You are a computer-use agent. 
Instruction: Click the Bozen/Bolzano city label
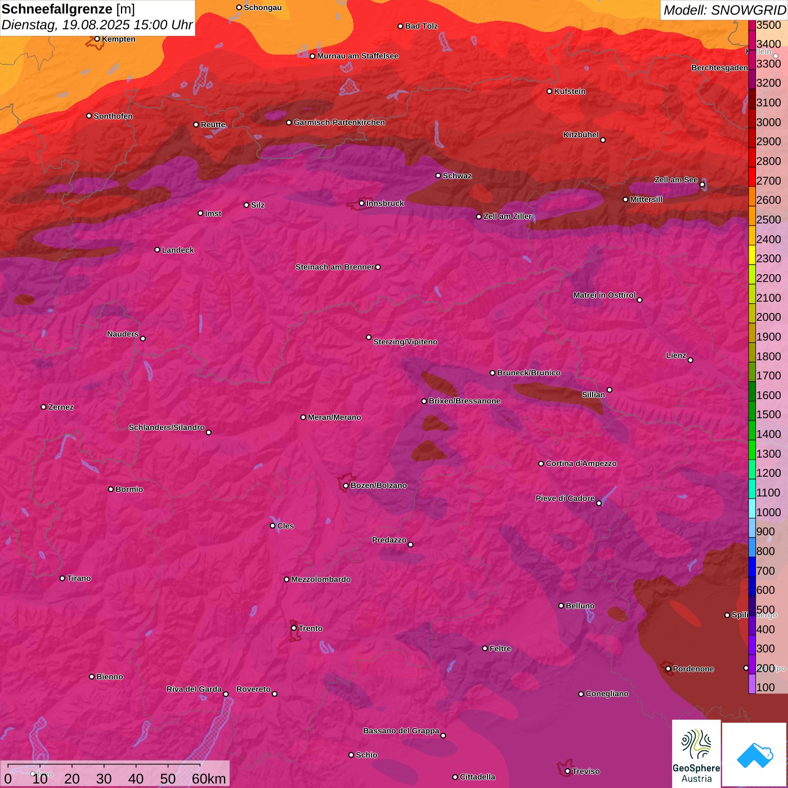378,485
